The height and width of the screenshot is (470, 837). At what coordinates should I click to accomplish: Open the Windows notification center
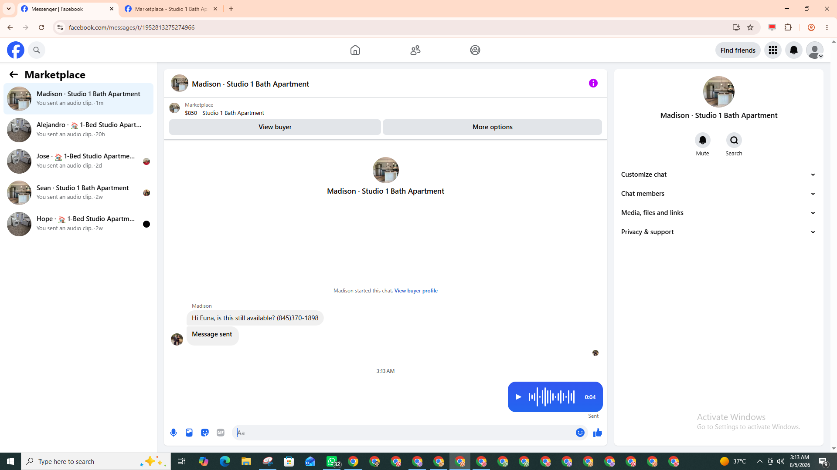823,461
